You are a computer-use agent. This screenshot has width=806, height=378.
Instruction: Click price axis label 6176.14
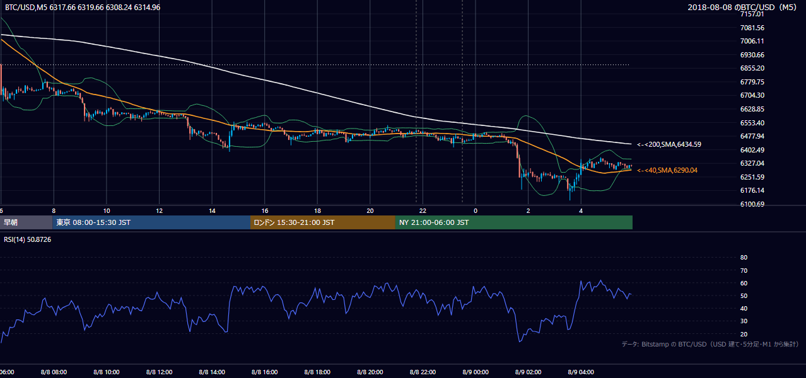click(752, 190)
